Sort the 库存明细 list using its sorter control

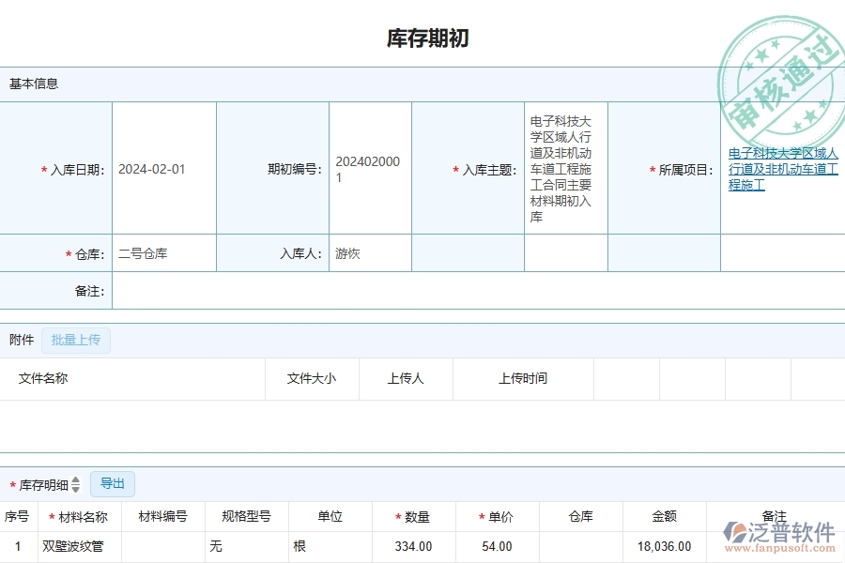click(x=75, y=484)
